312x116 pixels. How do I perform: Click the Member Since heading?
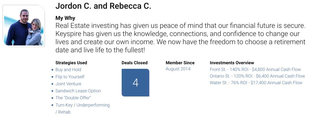180,63
